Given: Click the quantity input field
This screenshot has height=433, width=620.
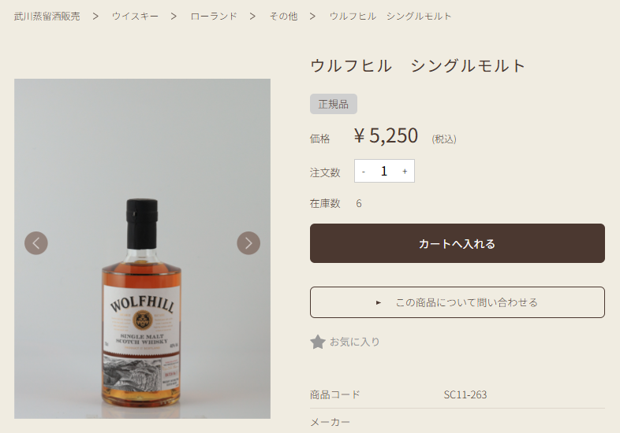Looking at the screenshot, I should click(384, 171).
